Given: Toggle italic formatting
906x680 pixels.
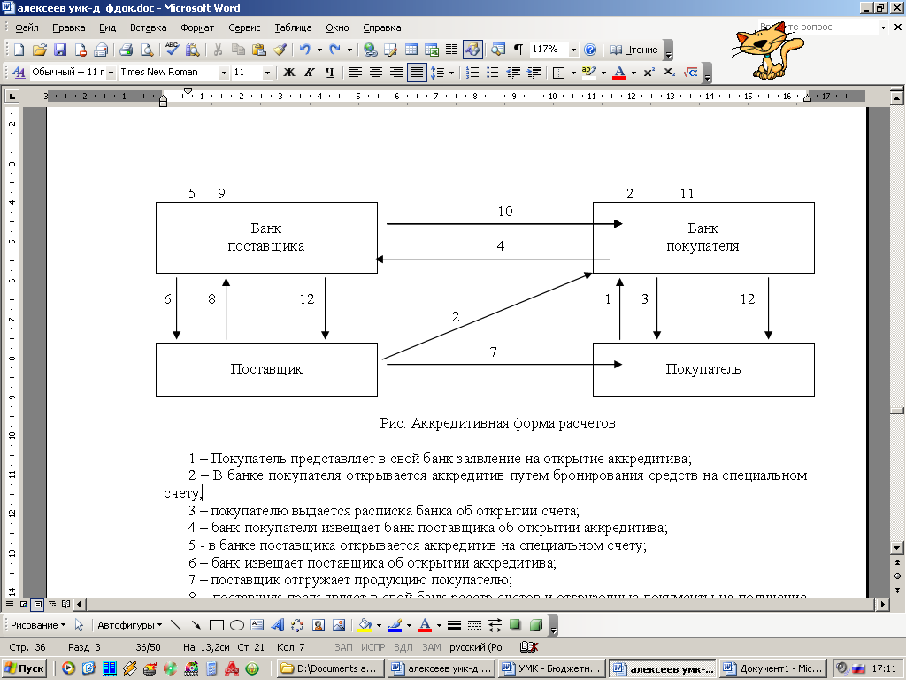Looking at the screenshot, I should (309, 73).
